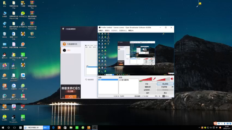
Task: Select the OBS tab in Douyu manager
Action: (71, 50)
